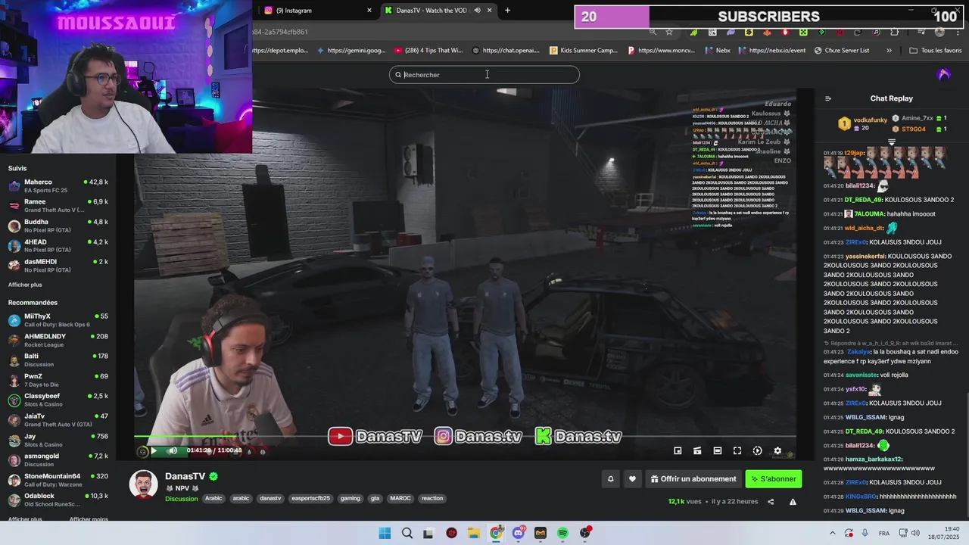Screen dimensions: 969x545
Task: Switch to the Instagram browser tab
Action: point(316,11)
